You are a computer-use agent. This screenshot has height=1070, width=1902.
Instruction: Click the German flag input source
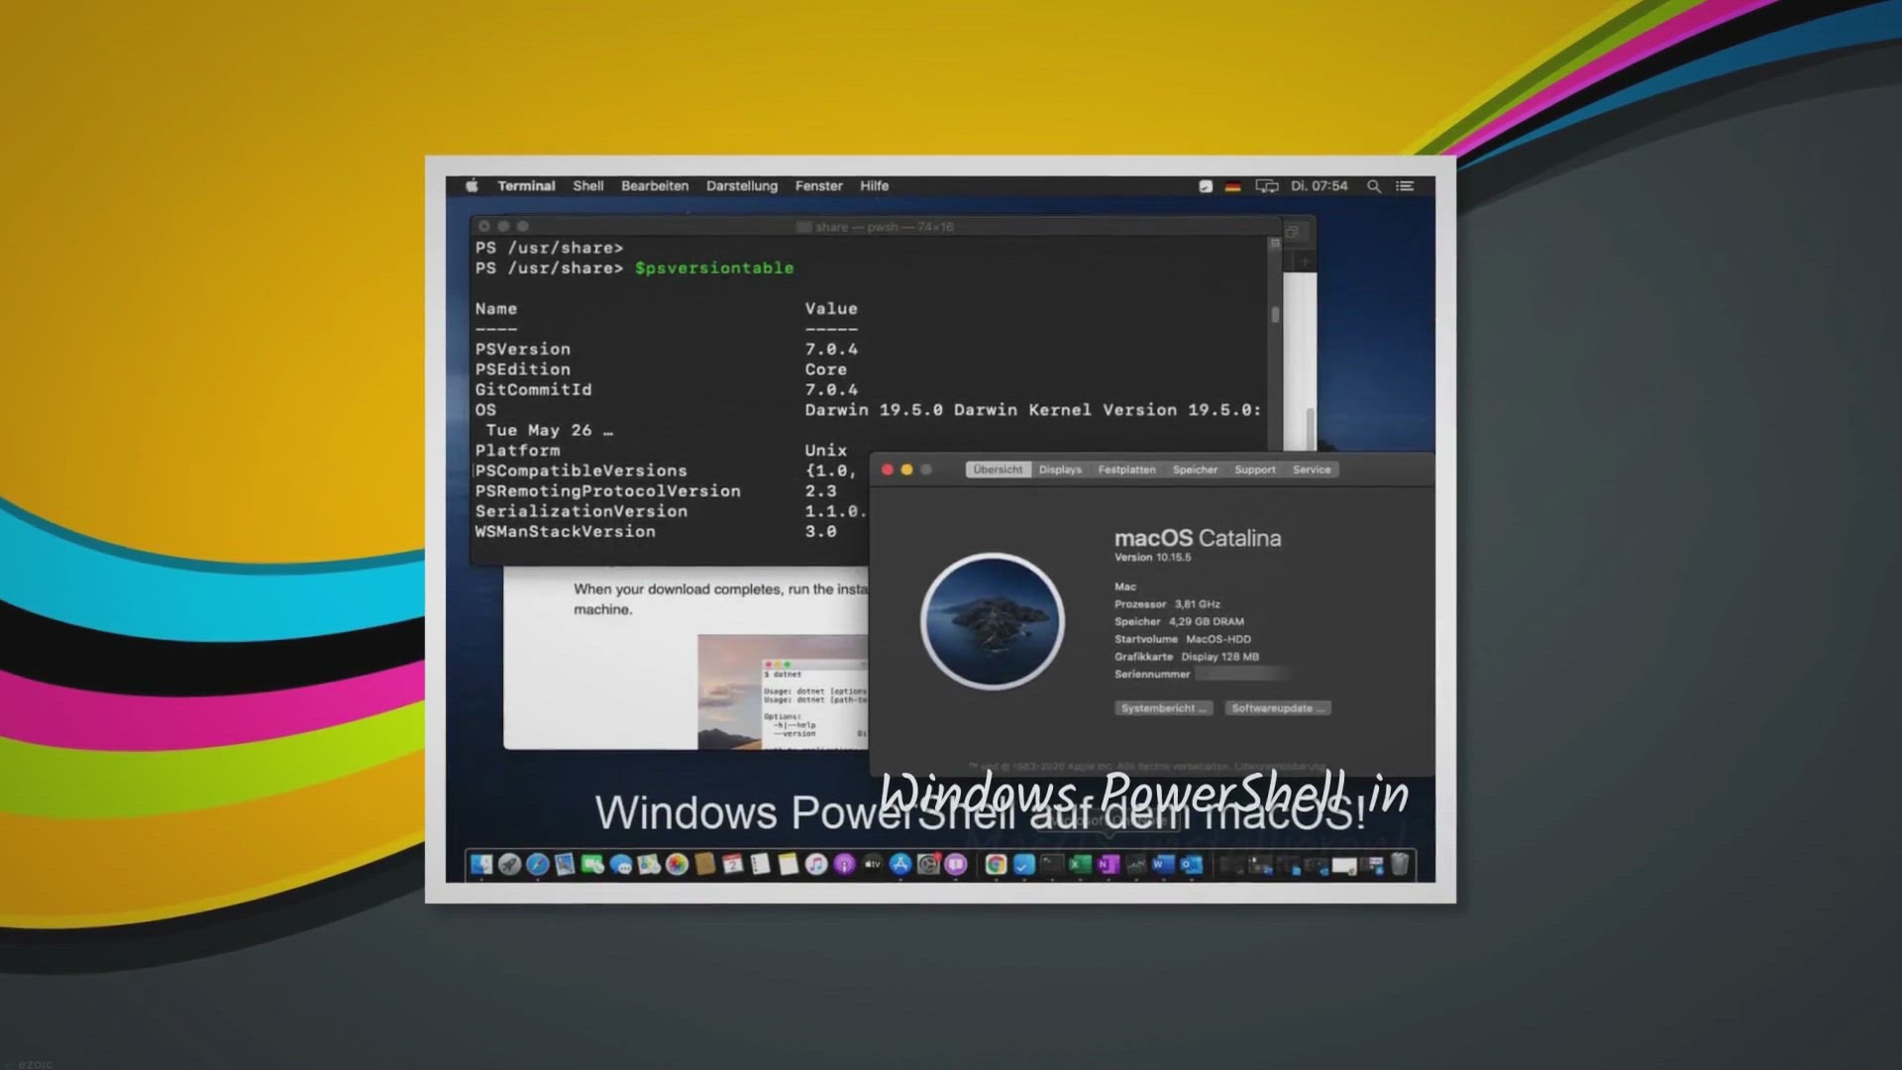pyautogui.click(x=1232, y=186)
